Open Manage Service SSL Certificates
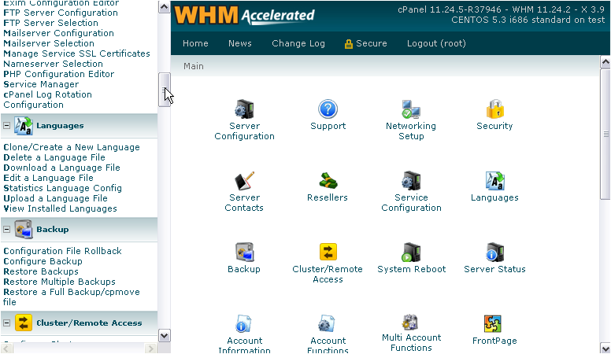The width and height of the screenshot is (611, 354). tap(76, 53)
